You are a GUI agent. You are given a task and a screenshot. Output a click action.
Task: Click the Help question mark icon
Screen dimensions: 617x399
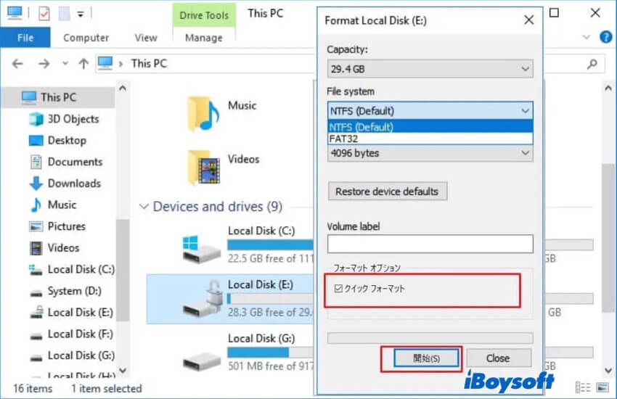coord(605,37)
